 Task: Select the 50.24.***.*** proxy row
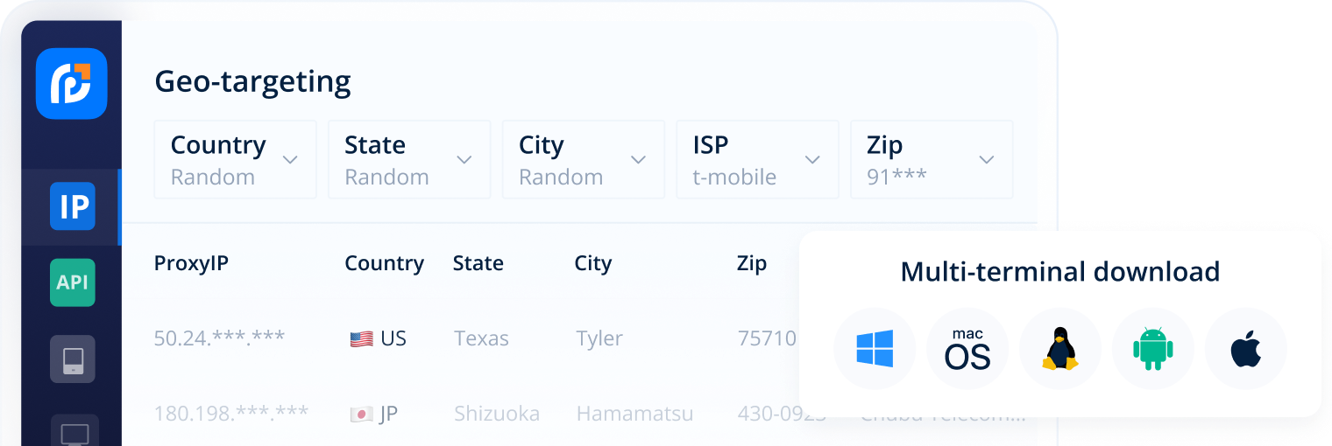pos(219,338)
